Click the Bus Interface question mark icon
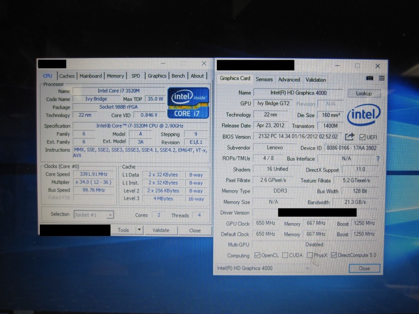Screen dimensions: 419x314 (378, 159)
